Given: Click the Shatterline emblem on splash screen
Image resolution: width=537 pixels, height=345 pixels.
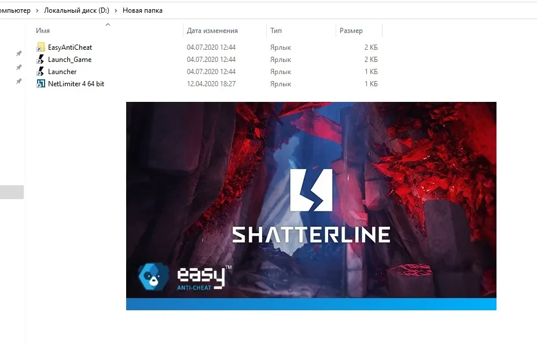Looking at the screenshot, I should pyautogui.click(x=311, y=189).
